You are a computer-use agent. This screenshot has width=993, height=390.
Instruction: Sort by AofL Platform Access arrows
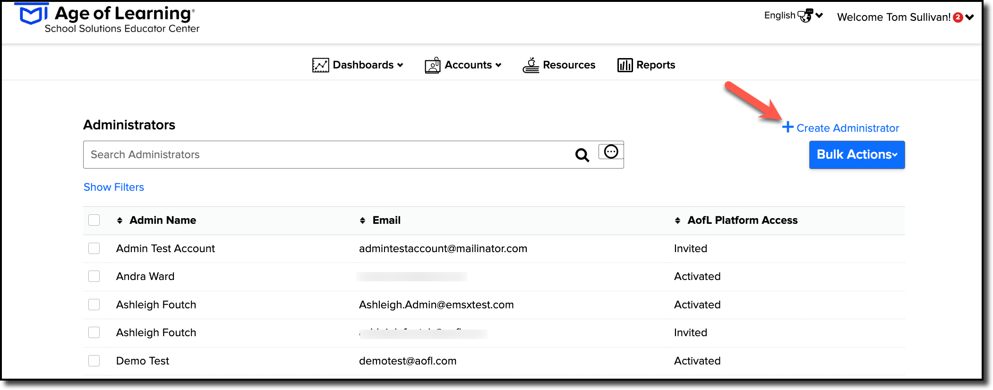tap(677, 220)
